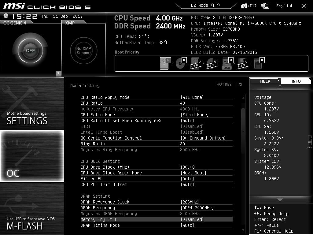This screenshot has width=313, height=235.
Task: Click the greyed EIST [Disabled] row
Action: (156, 126)
